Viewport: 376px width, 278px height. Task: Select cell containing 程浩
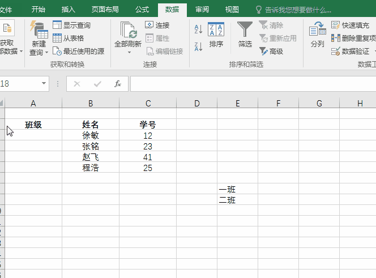[x=91, y=168]
